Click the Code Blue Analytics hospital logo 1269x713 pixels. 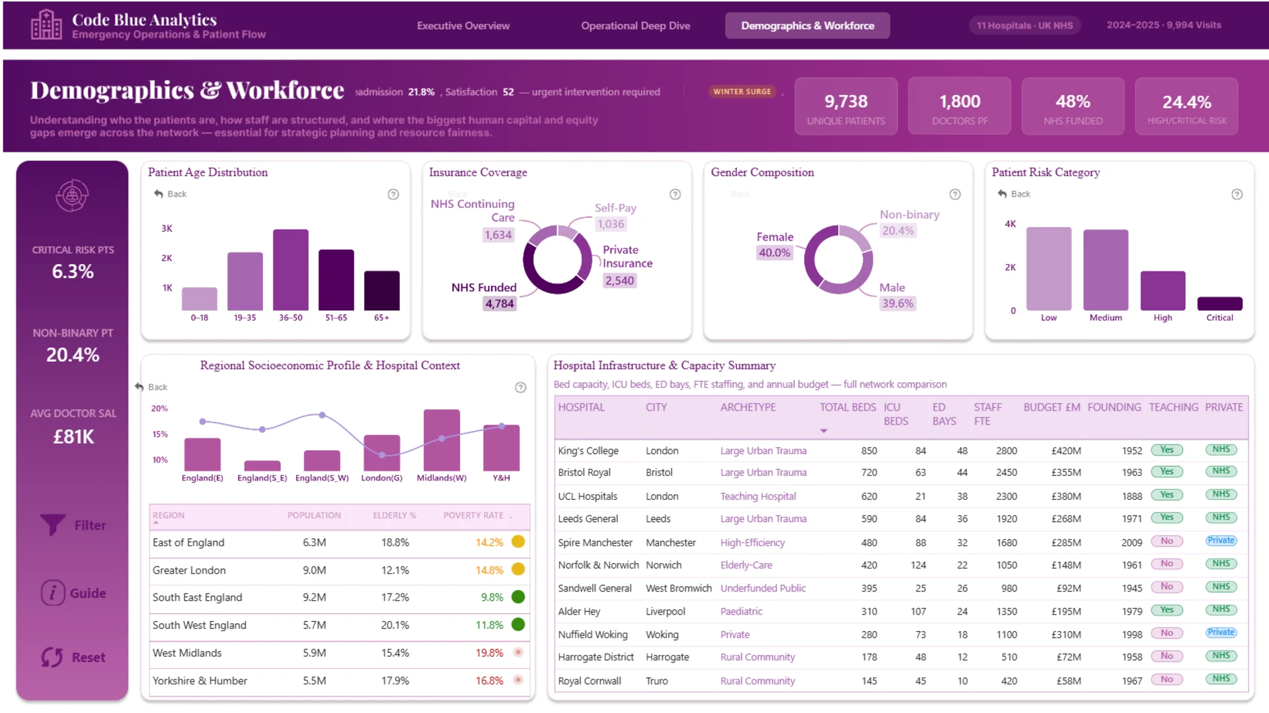[x=46, y=25]
